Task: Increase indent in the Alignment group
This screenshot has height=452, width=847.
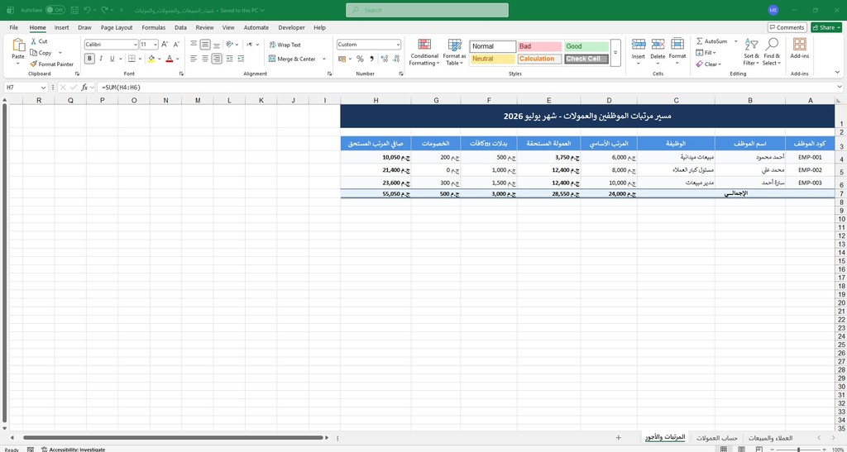Action: tap(242, 59)
